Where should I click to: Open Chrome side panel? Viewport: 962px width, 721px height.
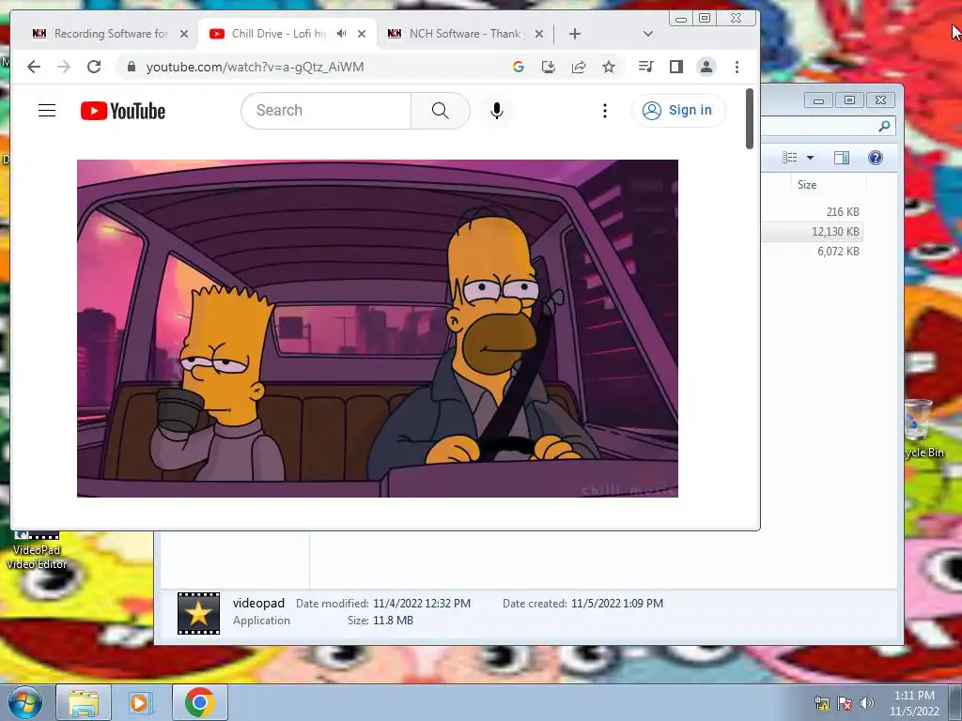tap(676, 67)
